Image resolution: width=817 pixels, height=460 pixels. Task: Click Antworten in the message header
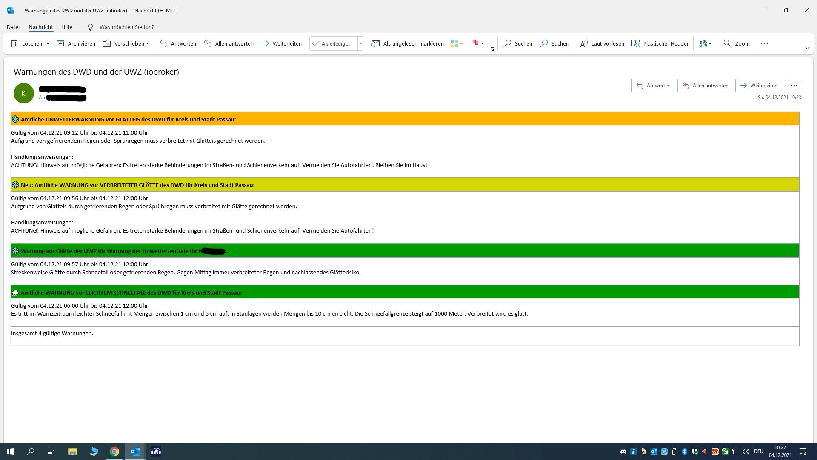click(654, 86)
